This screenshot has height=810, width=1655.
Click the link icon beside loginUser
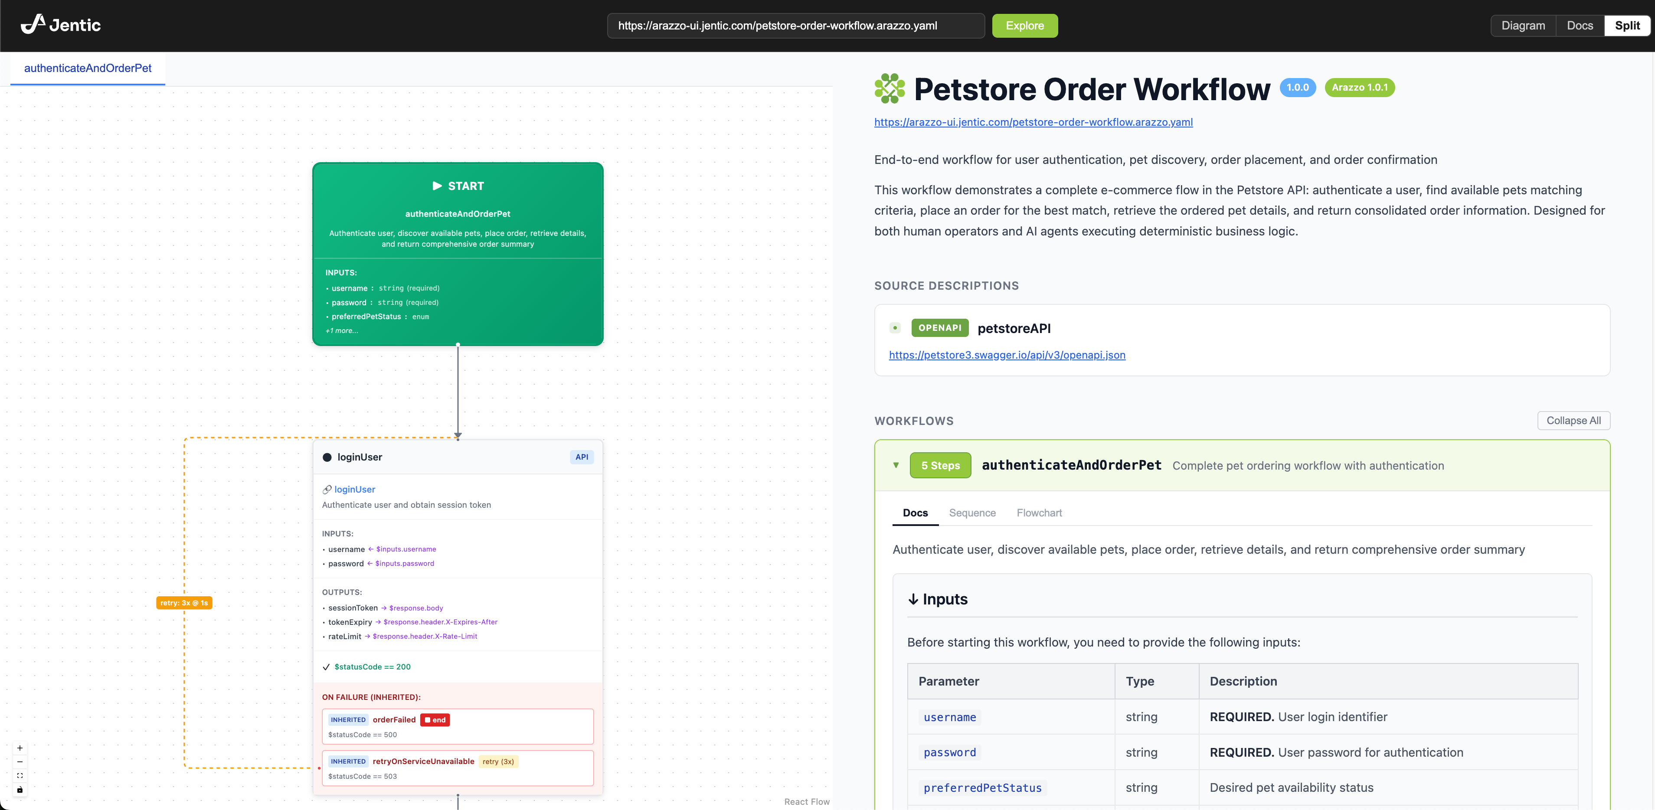click(x=327, y=489)
